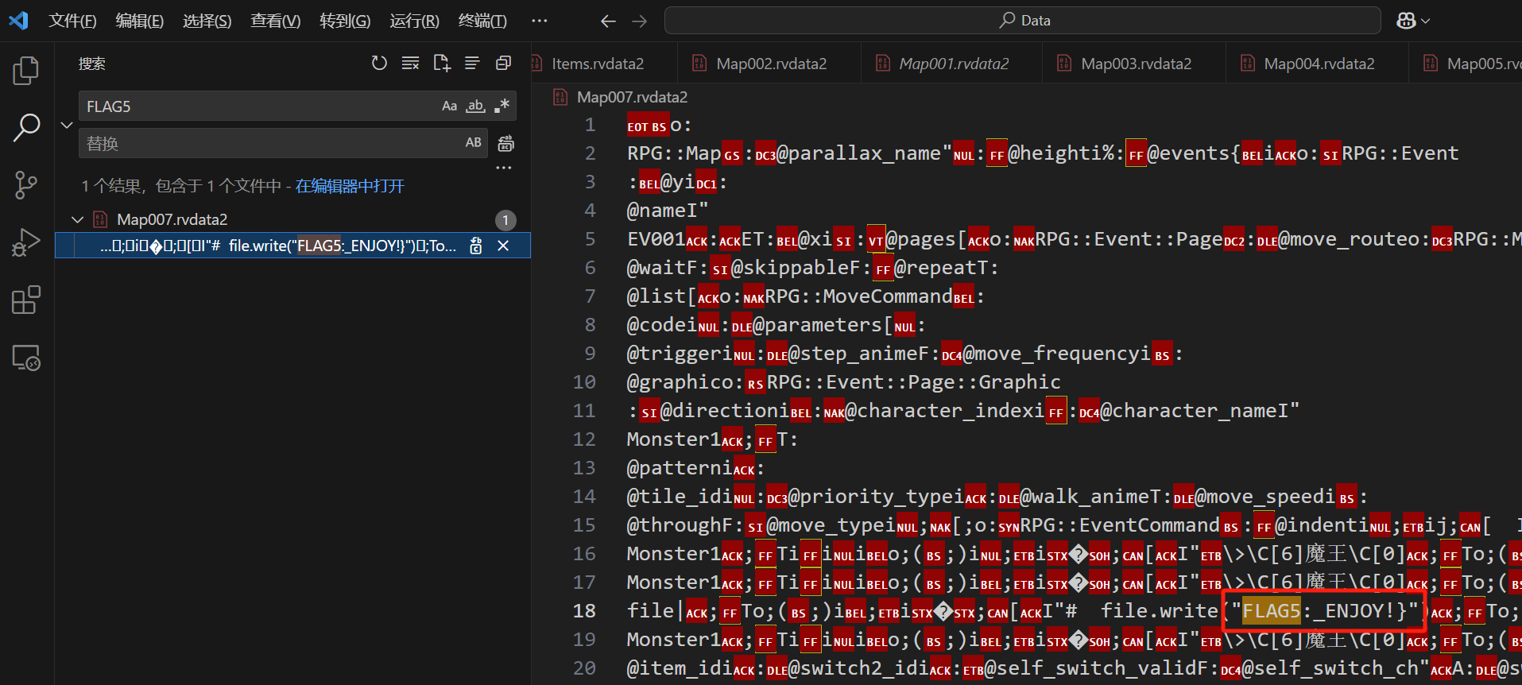Dismiss the FLAG5 search result match
This screenshot has width=1522, height=685.
point(503,246)
